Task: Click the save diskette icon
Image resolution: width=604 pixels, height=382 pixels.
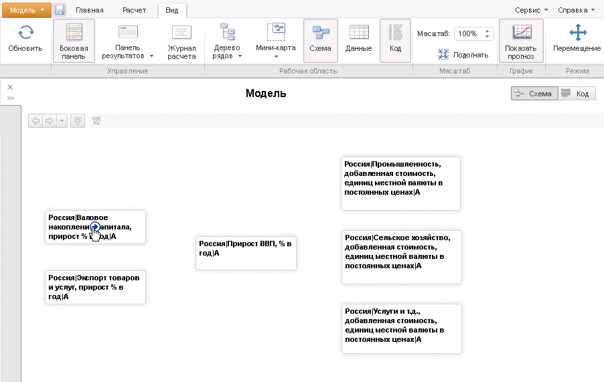Action: tap(60, 10)
